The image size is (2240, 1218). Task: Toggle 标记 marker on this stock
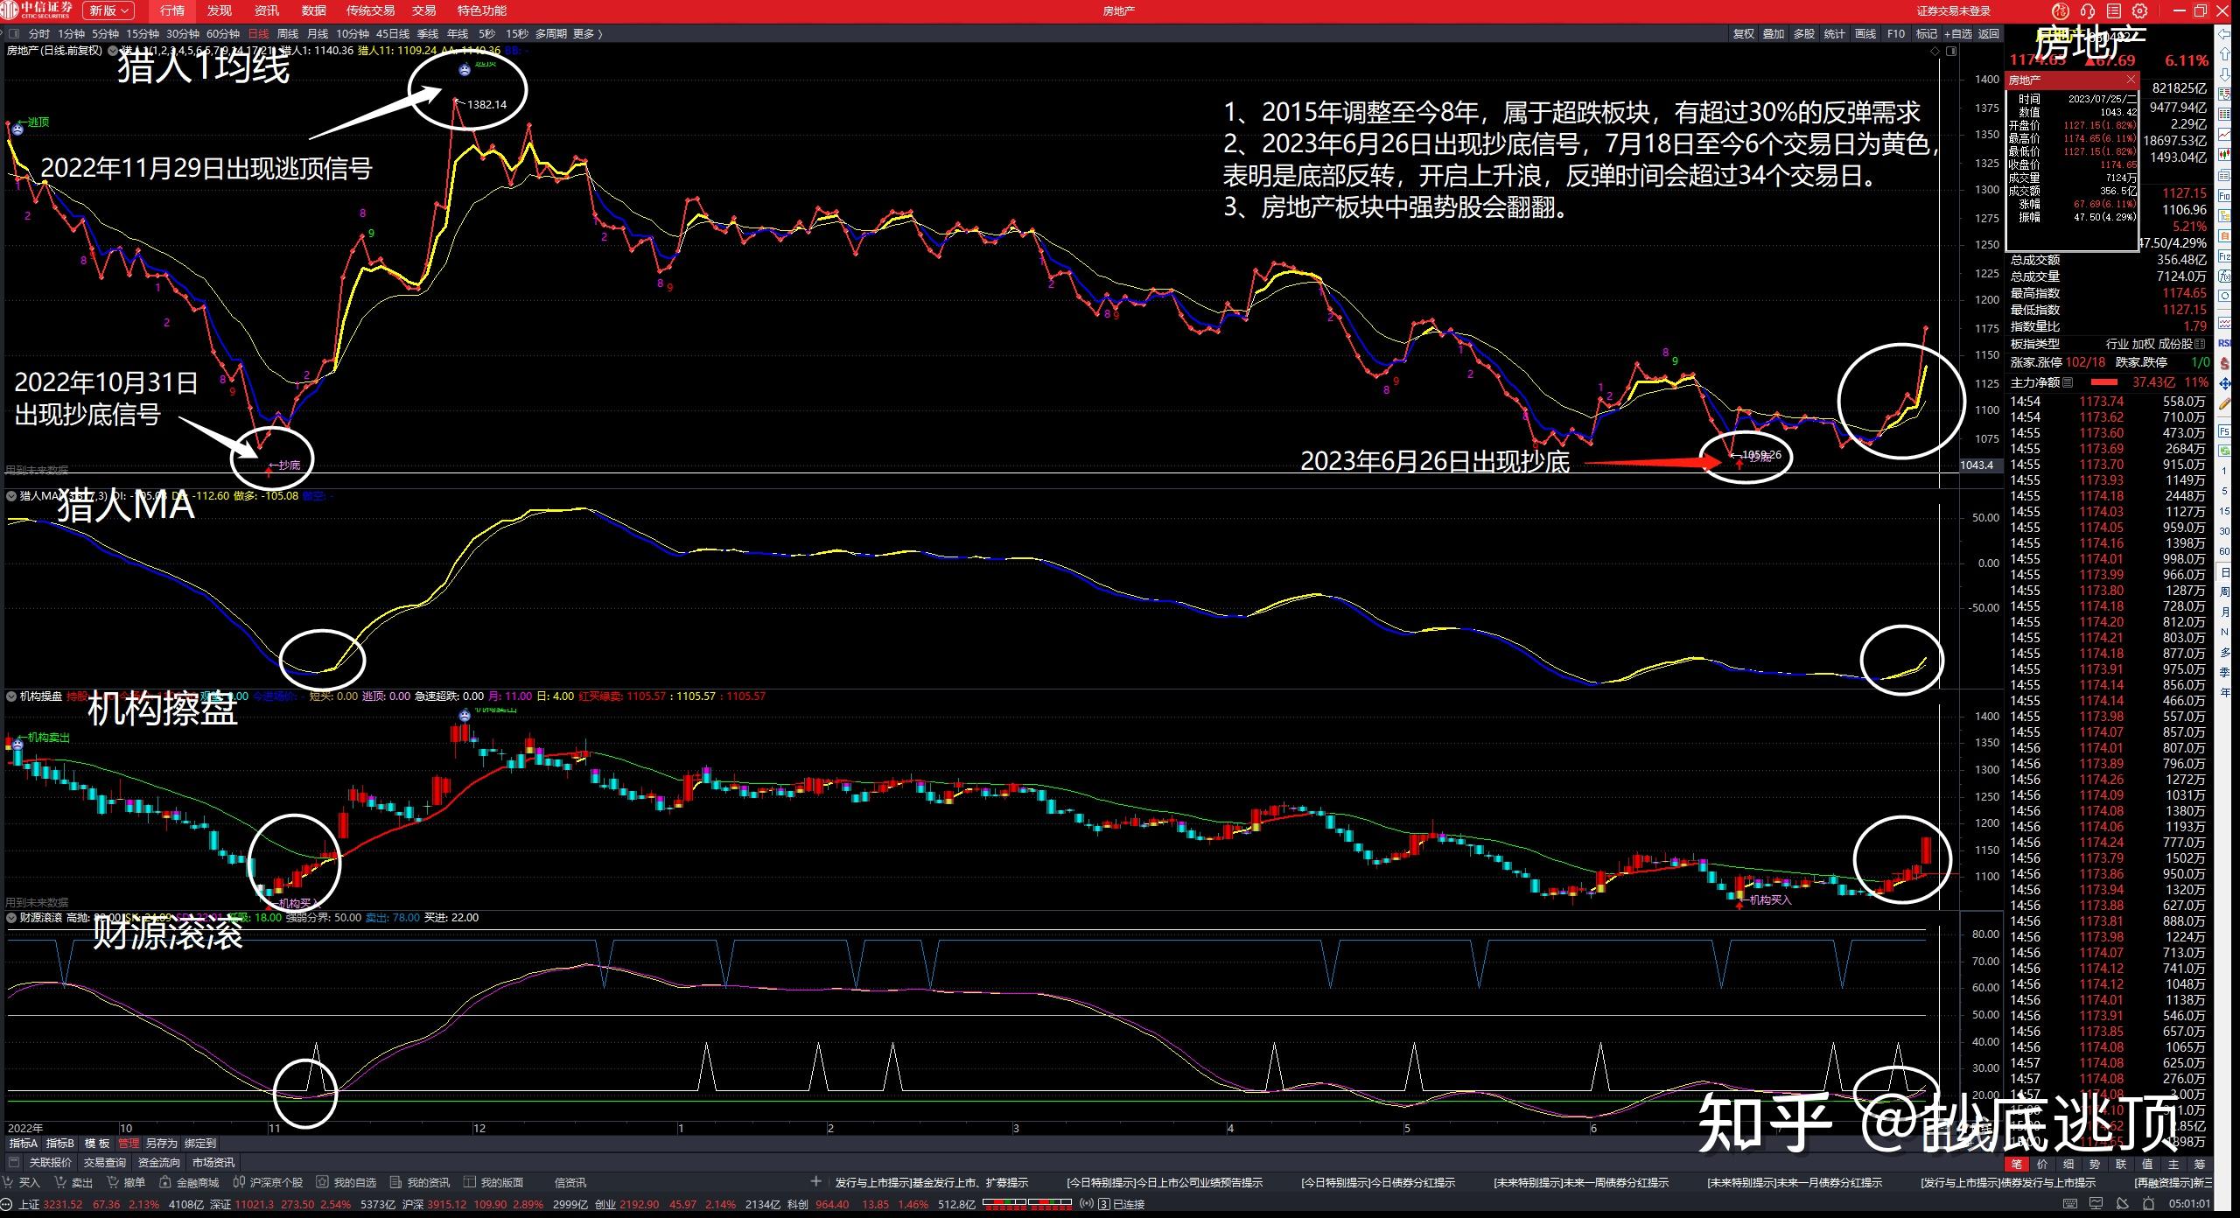1926,33
